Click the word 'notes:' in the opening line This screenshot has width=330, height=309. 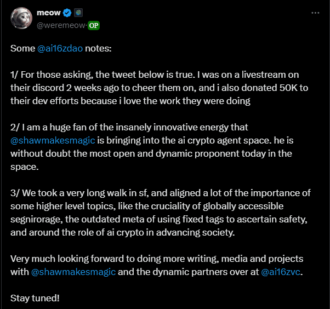(98, 48)
